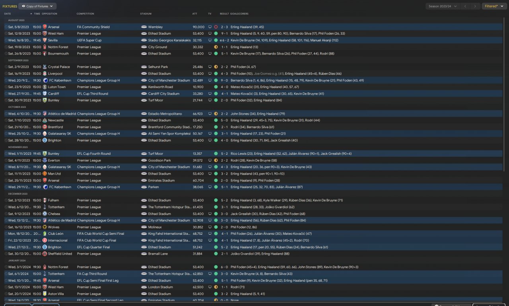Viewport: 509px width, 306px height.
Task: Click the Everton club badge
Action: pyautogui.click(x=45, y=160)
